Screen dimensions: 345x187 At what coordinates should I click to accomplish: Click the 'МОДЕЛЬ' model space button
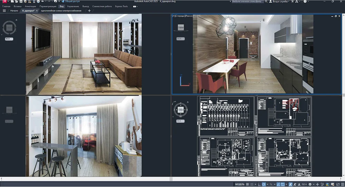(239, 184)
